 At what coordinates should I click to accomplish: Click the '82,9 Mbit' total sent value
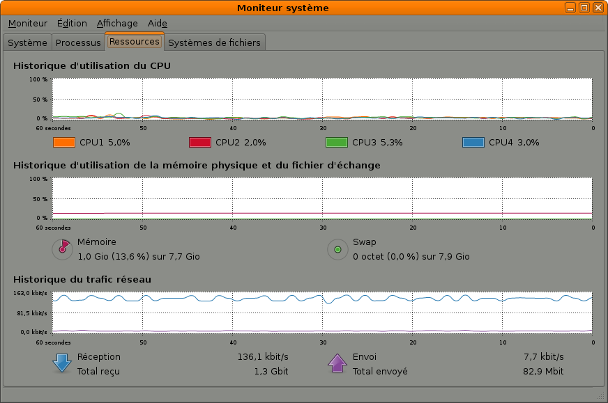[x=543, y=371]
